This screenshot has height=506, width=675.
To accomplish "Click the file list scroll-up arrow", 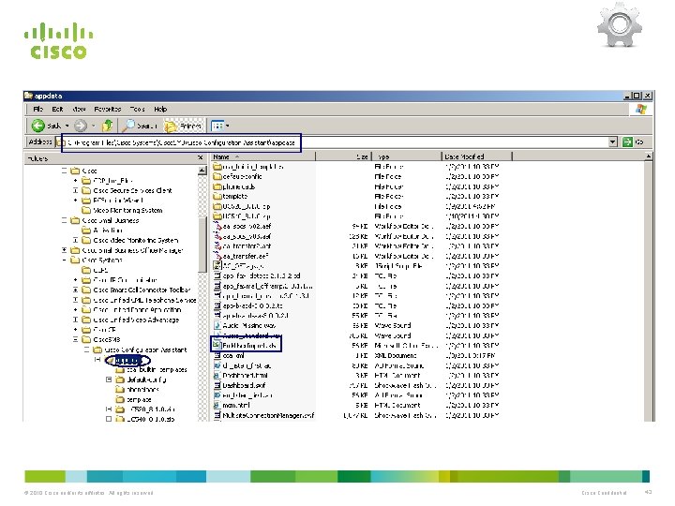I will 649,157.
